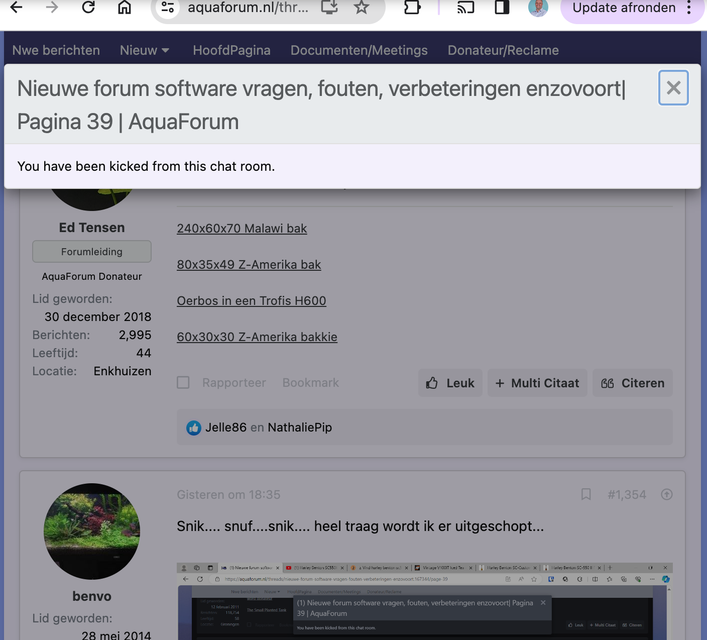Image resolution: width=707 pixels, height=640 pixels.
Task: Go to the browser home page icon
Action: 125,8
